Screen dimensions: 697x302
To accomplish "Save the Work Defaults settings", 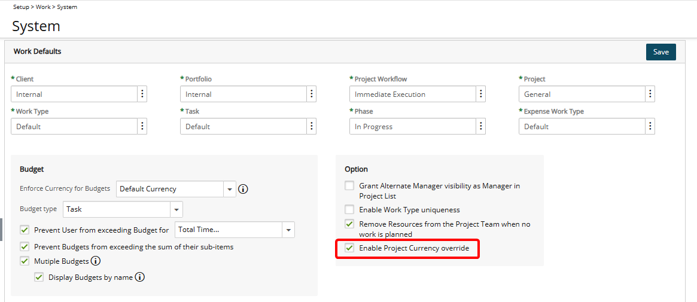I will 661,52.
